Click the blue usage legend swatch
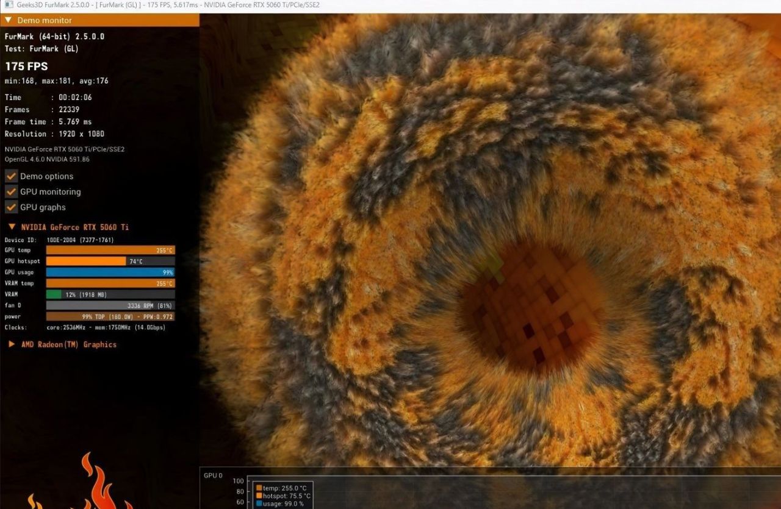 point(259,504)
